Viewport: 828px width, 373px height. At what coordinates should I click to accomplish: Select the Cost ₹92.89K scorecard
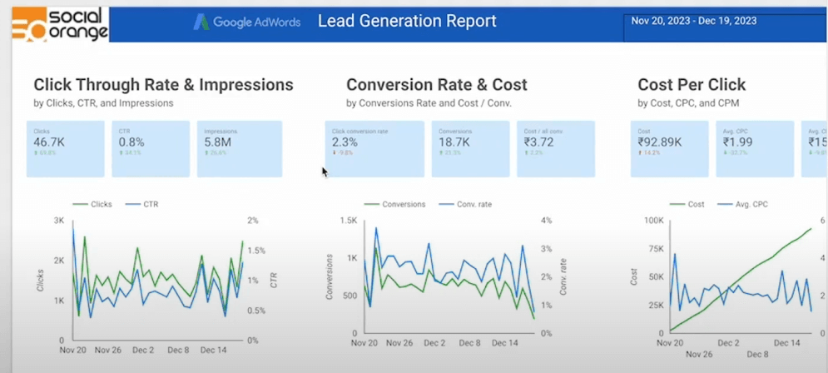click(x=669, y=148)
